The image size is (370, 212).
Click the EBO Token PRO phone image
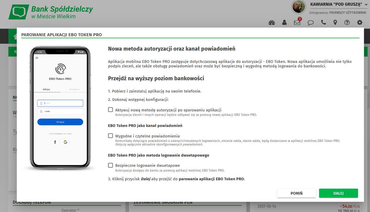pos(60,108)
